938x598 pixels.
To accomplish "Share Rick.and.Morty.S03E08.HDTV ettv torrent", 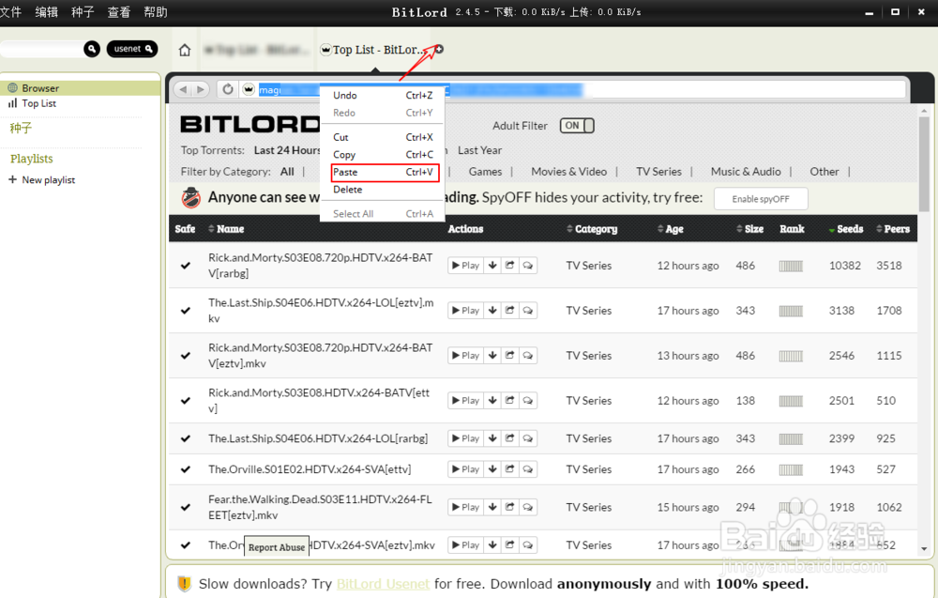I will pyautogui.click(x=509, y=400).
